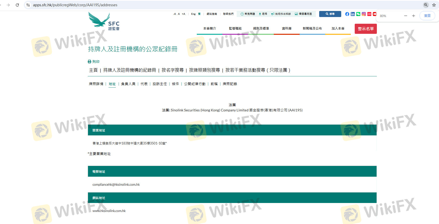
Task: Open the SFC Instagram icon
Action: pos(364,14)
